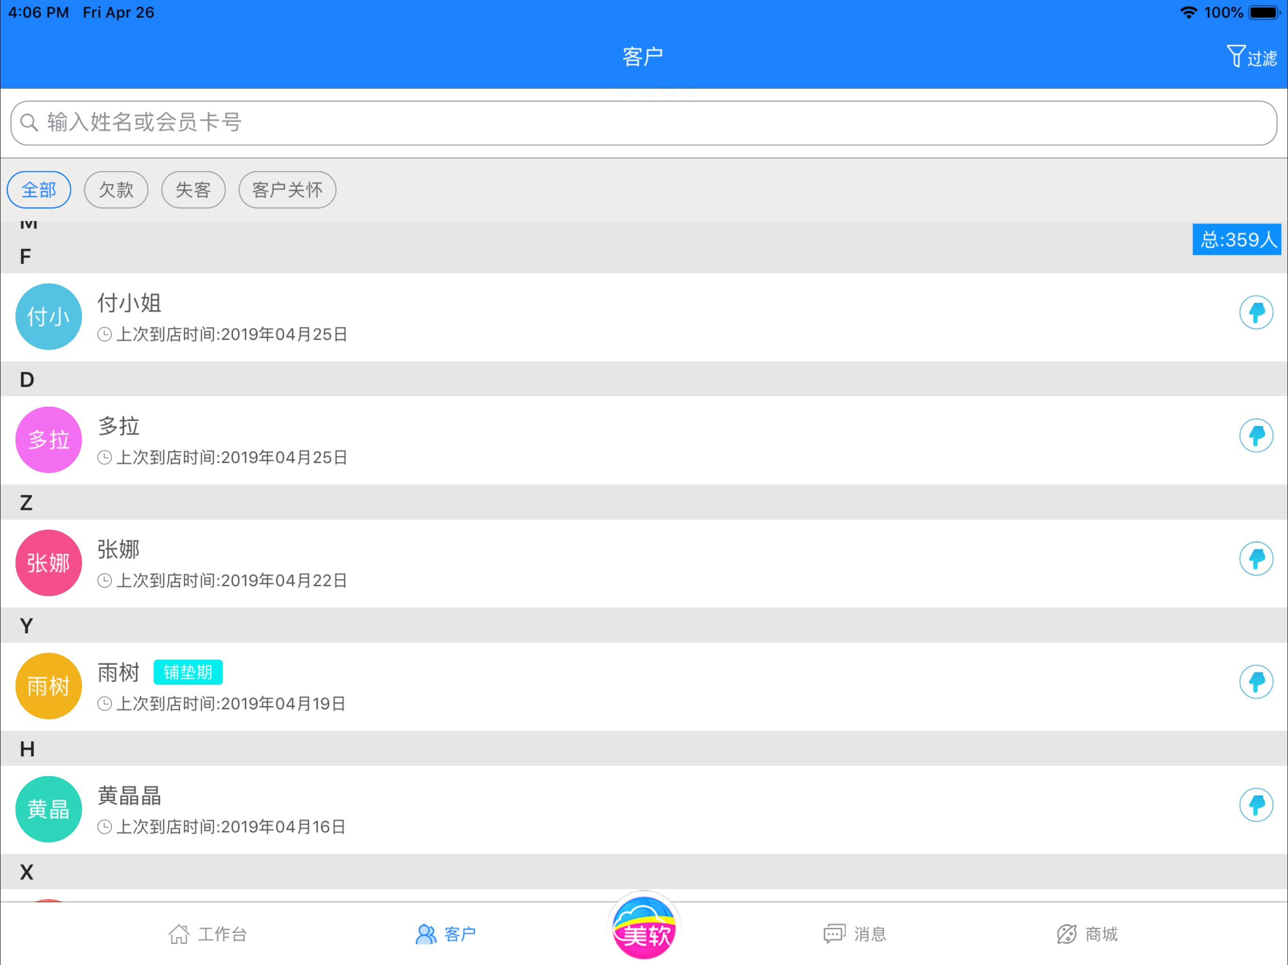Click the search magnifier icon
The width and height of the screenshot is (1288, 965).
tap(29, 122)
